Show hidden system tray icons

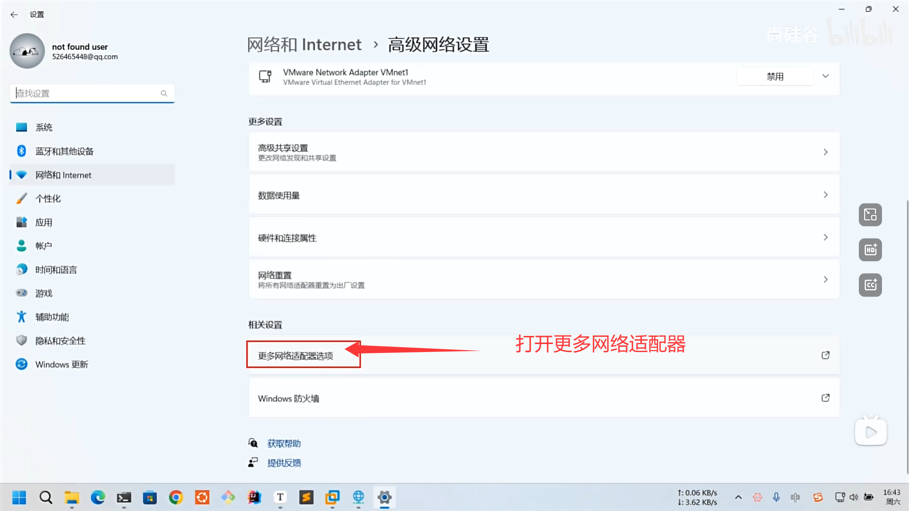pyautogui.click(x=738, y=497)
